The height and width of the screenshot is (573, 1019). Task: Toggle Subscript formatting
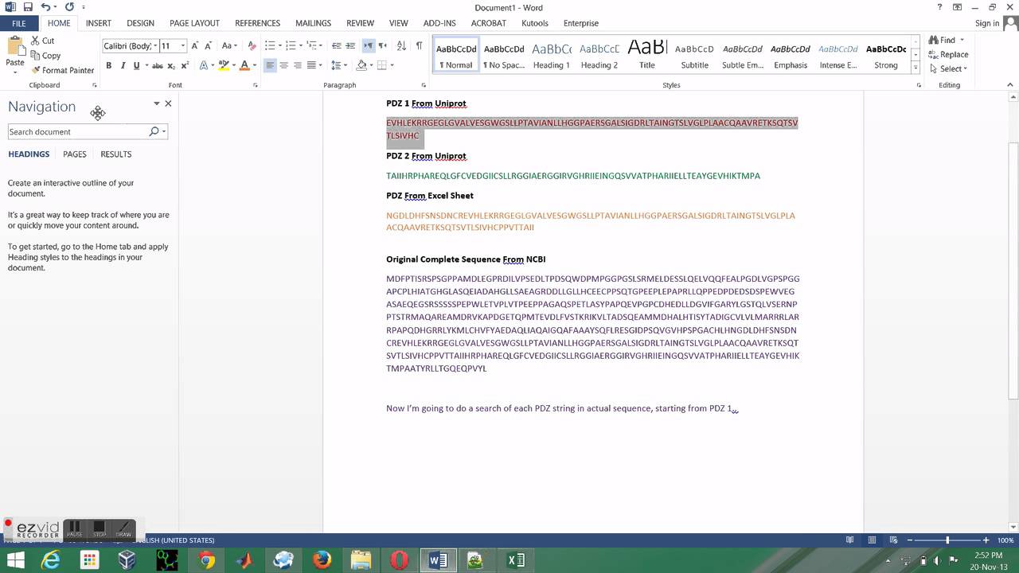pyautogui.click(x=172, y=65)
